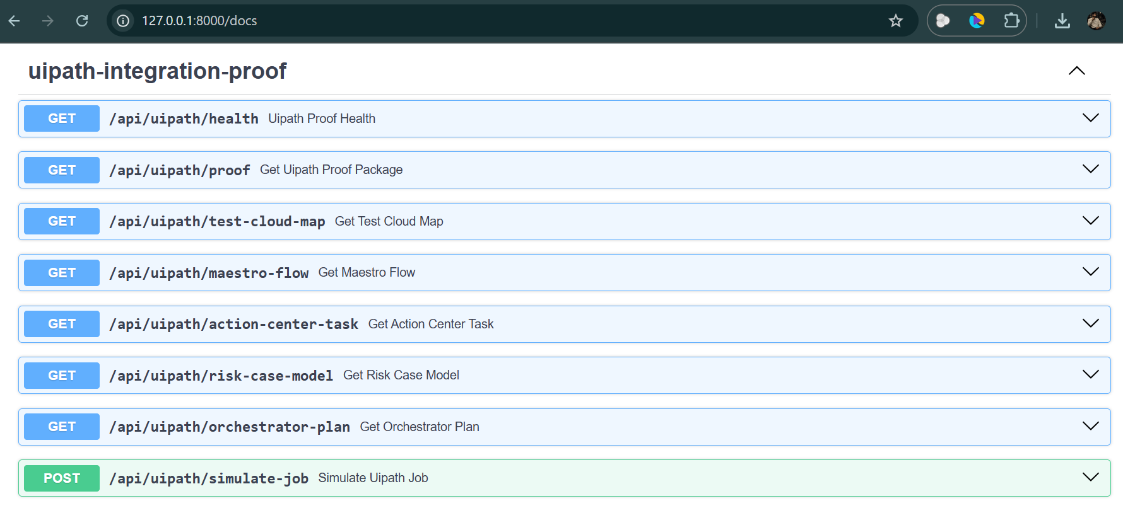Open the /api/uipath/health path link
The height and width of the screenshot is (513, 1123).
coord(184,118)
